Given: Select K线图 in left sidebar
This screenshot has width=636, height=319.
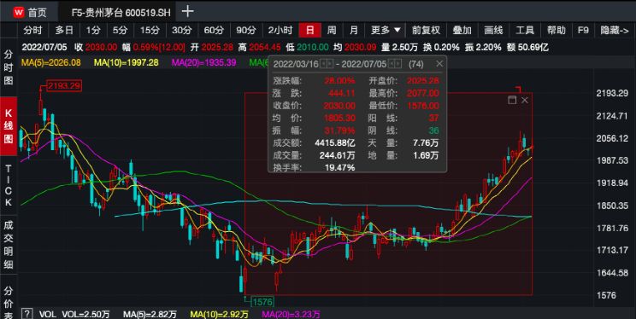Looking at the screenshot, I should pos(9,126).
